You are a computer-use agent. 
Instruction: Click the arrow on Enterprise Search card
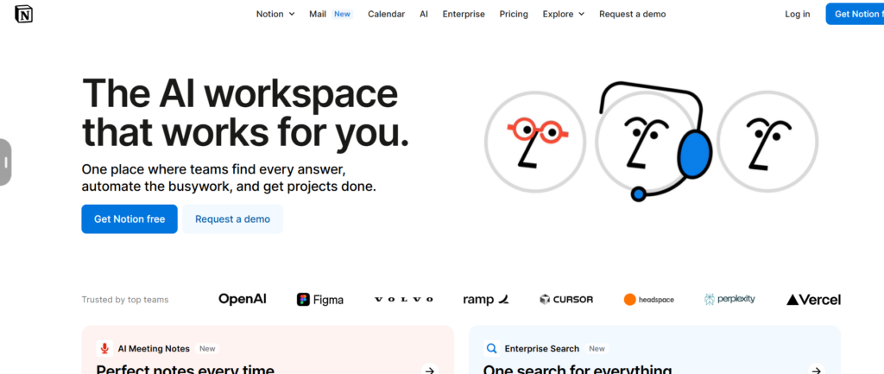(x=816, y=370)
